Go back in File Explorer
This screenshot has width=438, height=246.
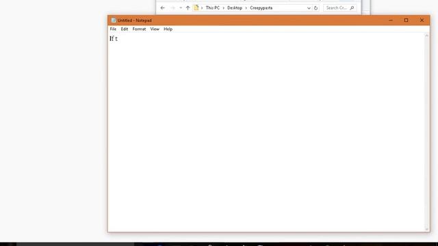[163, 8]
